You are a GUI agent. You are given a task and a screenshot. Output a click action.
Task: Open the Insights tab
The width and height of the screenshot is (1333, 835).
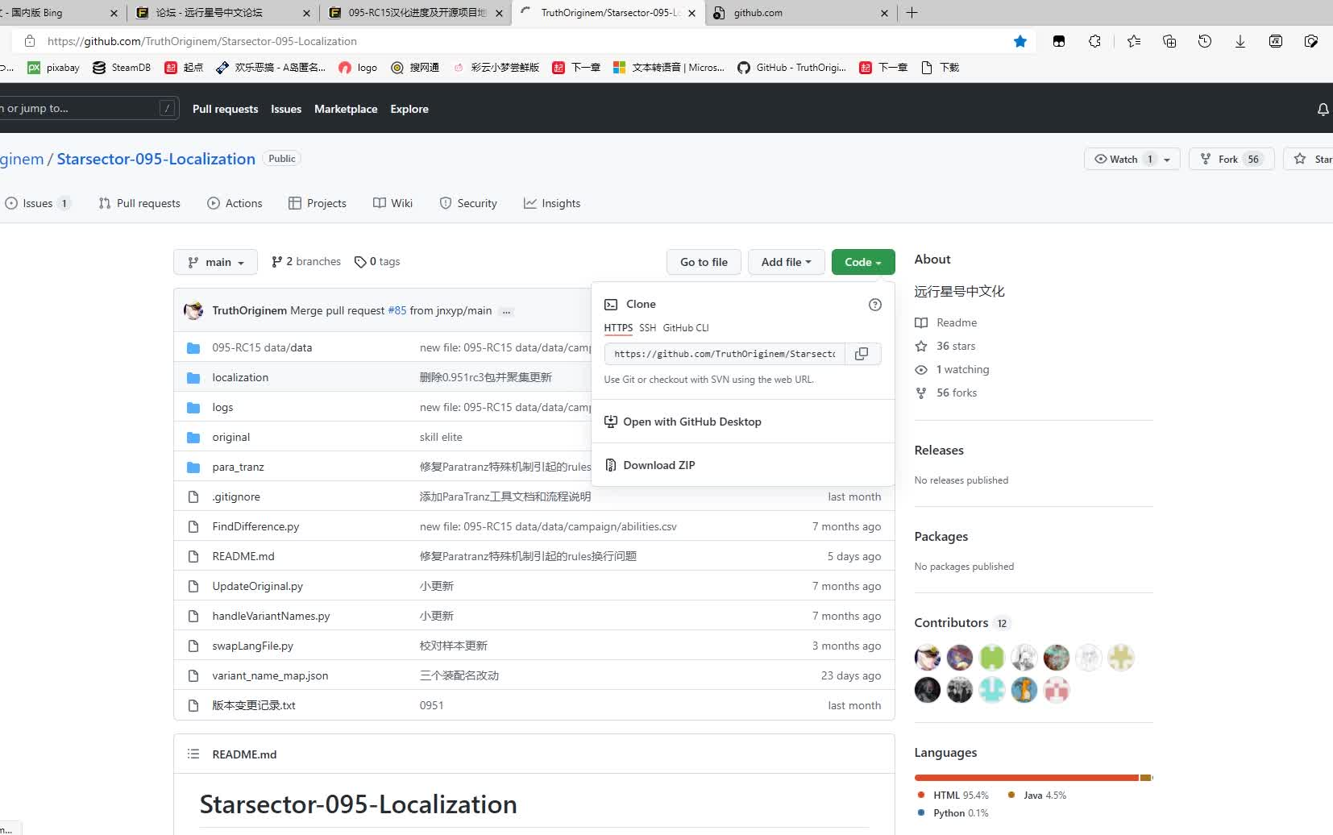point(552,203)
